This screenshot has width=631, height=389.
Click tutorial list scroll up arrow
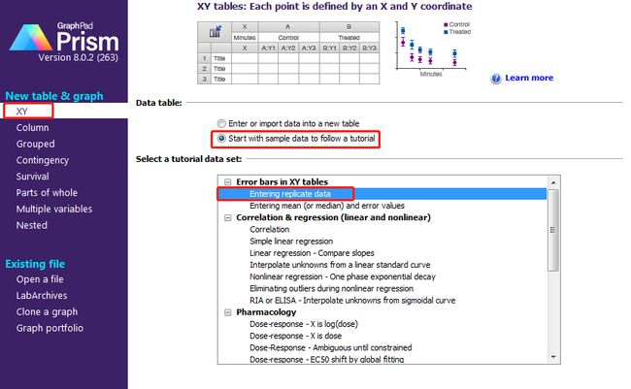click(x=553, y=182)
